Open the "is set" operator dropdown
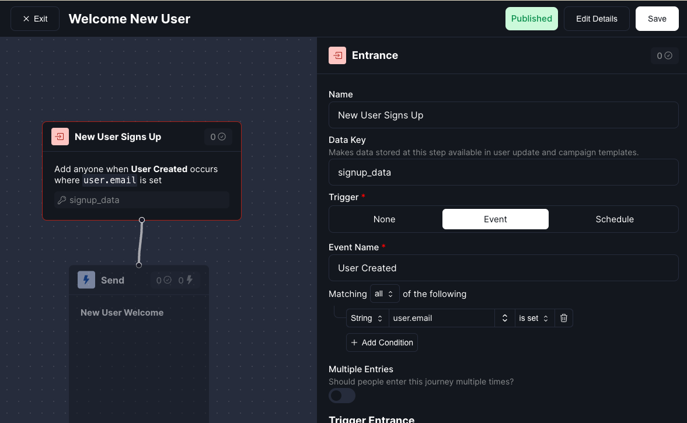 [533, 318]
